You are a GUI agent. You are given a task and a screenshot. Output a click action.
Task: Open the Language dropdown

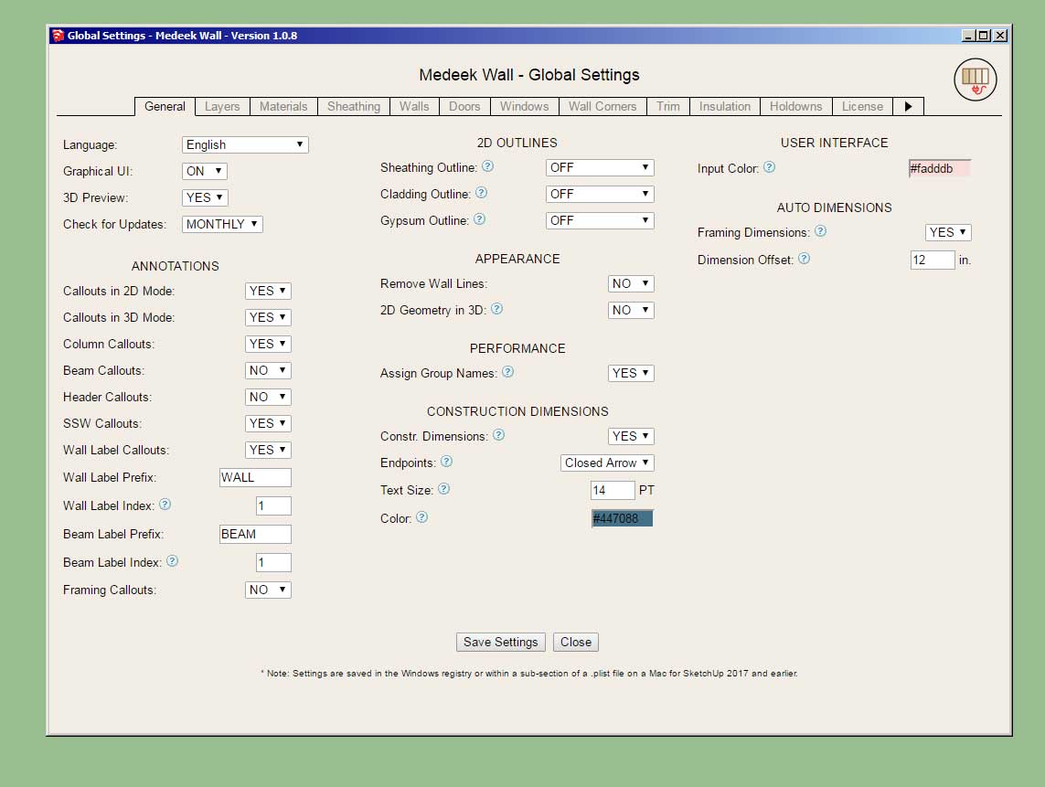point(245,144)
